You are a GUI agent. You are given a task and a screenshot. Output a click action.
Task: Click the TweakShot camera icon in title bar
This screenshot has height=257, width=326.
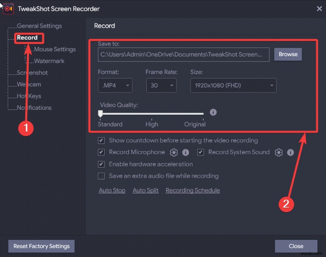pyautogui.click(x=8, y=9)
